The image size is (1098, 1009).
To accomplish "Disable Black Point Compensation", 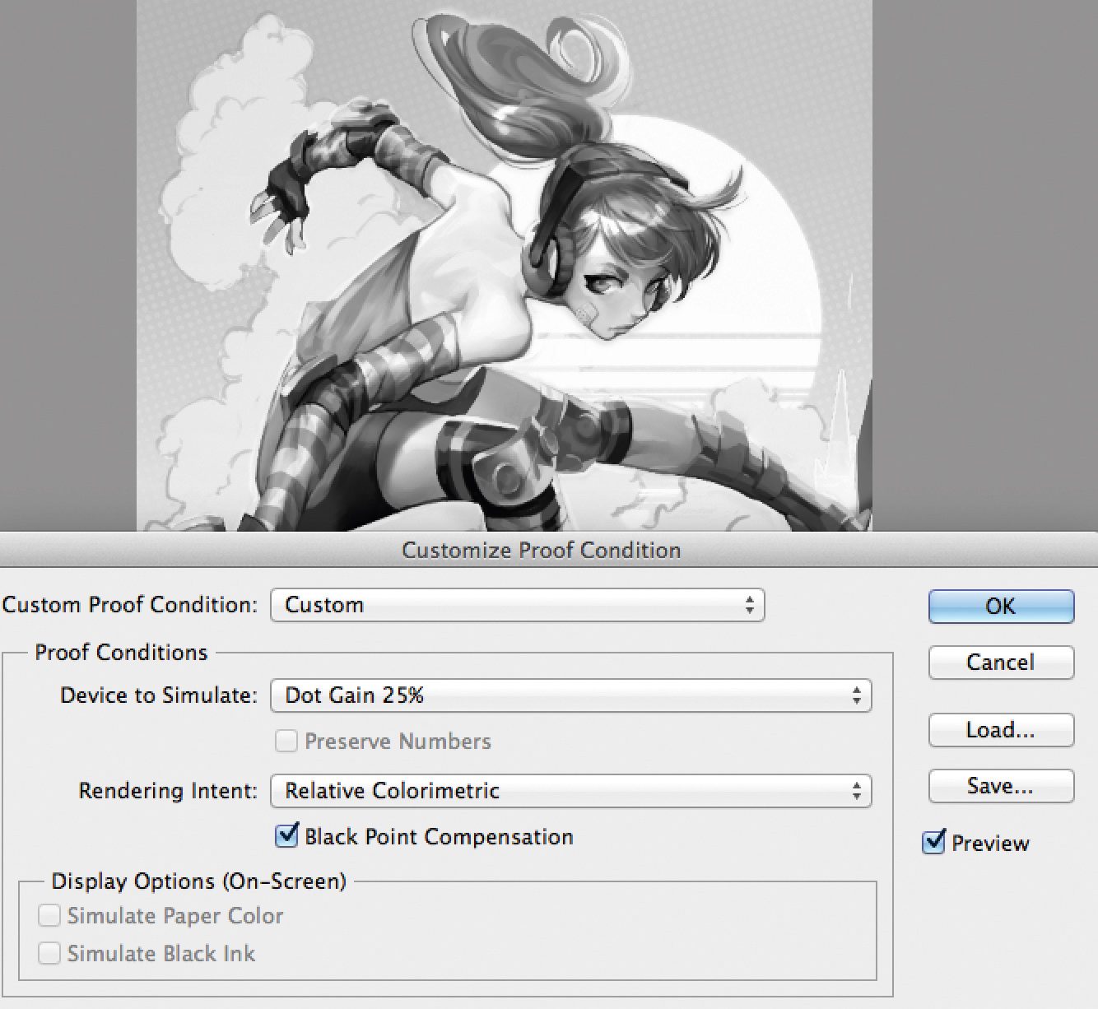I will point(286,836).
